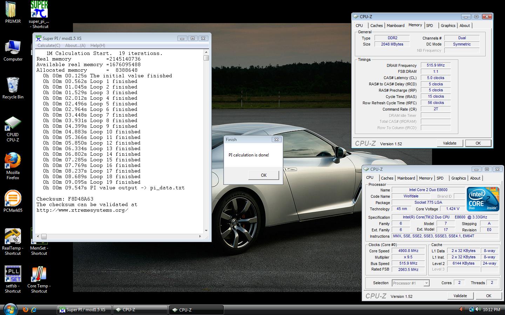Activate the first CPU-Z taskbar button

[x=140, y=310]
